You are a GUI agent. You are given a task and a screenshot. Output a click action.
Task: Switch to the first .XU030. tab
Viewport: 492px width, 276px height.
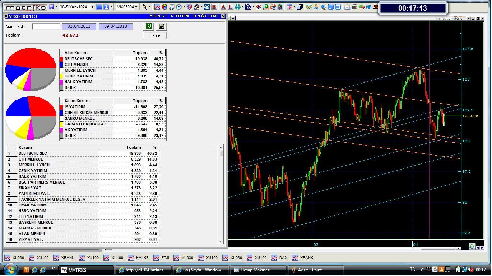click(15, 258)
